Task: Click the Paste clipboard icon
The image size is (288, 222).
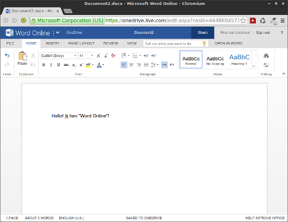Action: [x=23, y=56]
